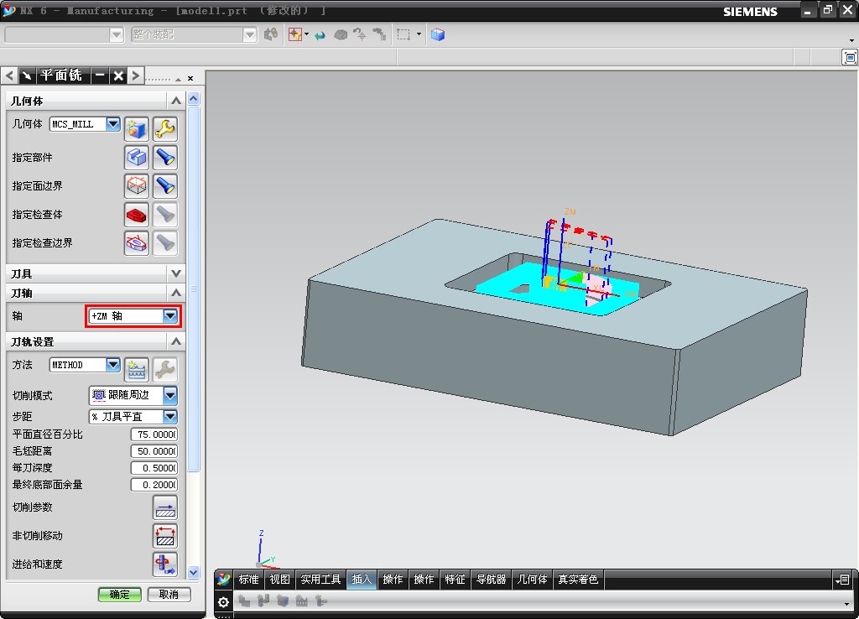Click the small triangle collapse marker on panel header

click(x=178, y=80)
